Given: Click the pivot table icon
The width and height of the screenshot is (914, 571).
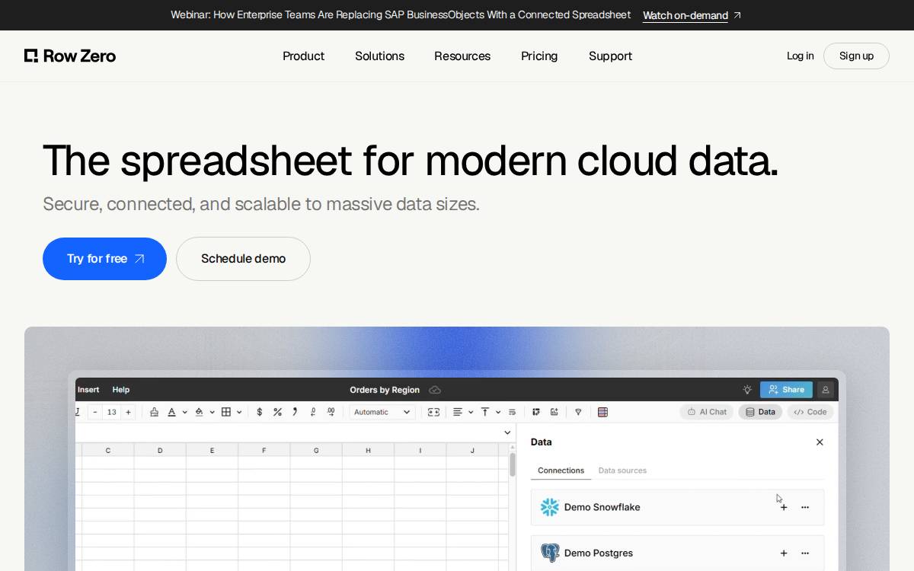Looking at the screenshot, I should click(536, 412).
